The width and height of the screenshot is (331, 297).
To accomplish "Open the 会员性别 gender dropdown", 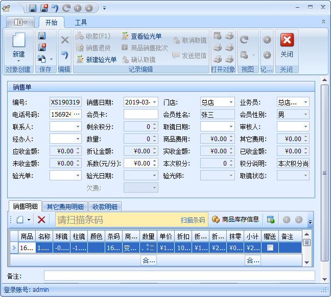I will (305, 115).
